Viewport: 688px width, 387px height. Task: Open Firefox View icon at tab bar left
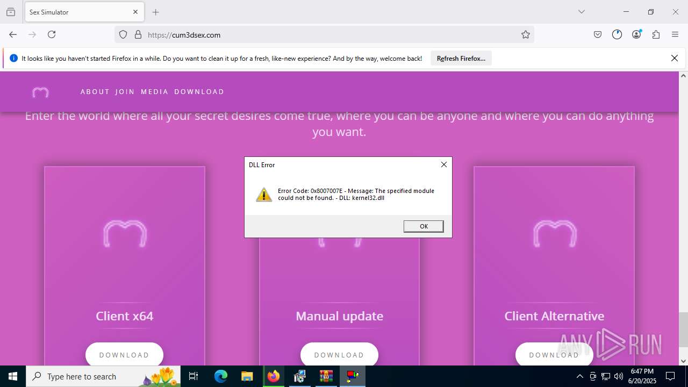point(11,12)
